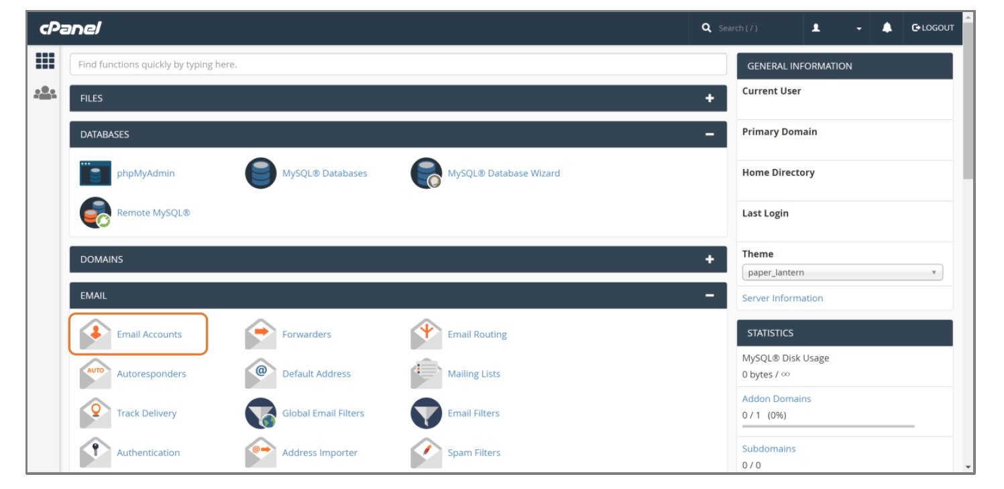This screenshot has height=489, width=1004.
Task: Collapse the DATABASES section with minus icon
Action: tap(710, 134)
